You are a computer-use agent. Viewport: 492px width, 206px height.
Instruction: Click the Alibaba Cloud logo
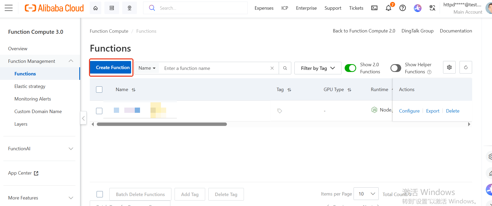pos(54,8)
